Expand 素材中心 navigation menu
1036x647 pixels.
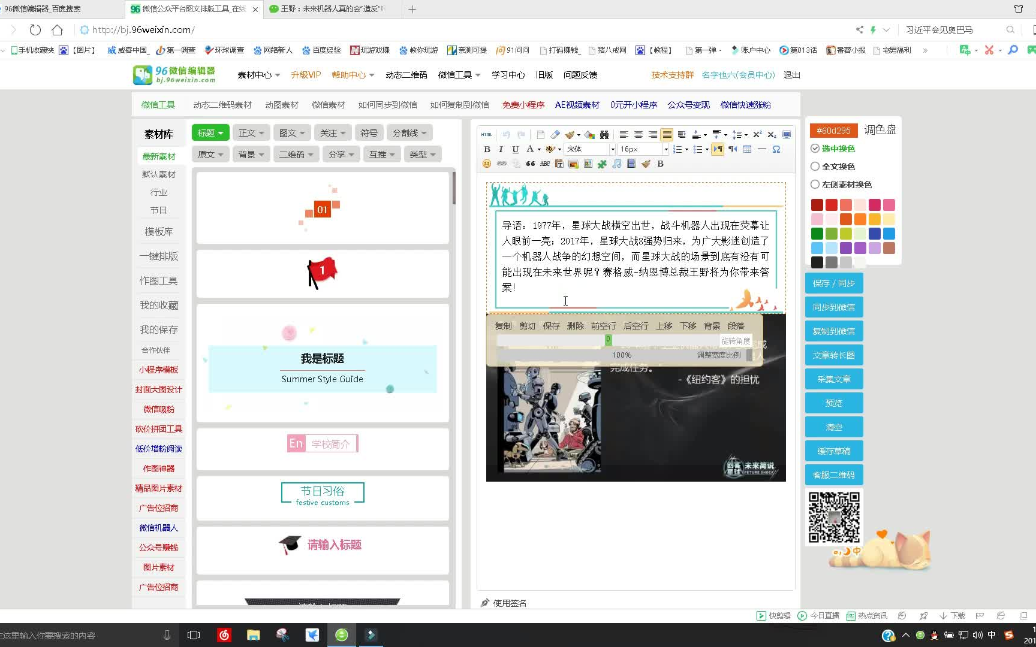point(259,75)
